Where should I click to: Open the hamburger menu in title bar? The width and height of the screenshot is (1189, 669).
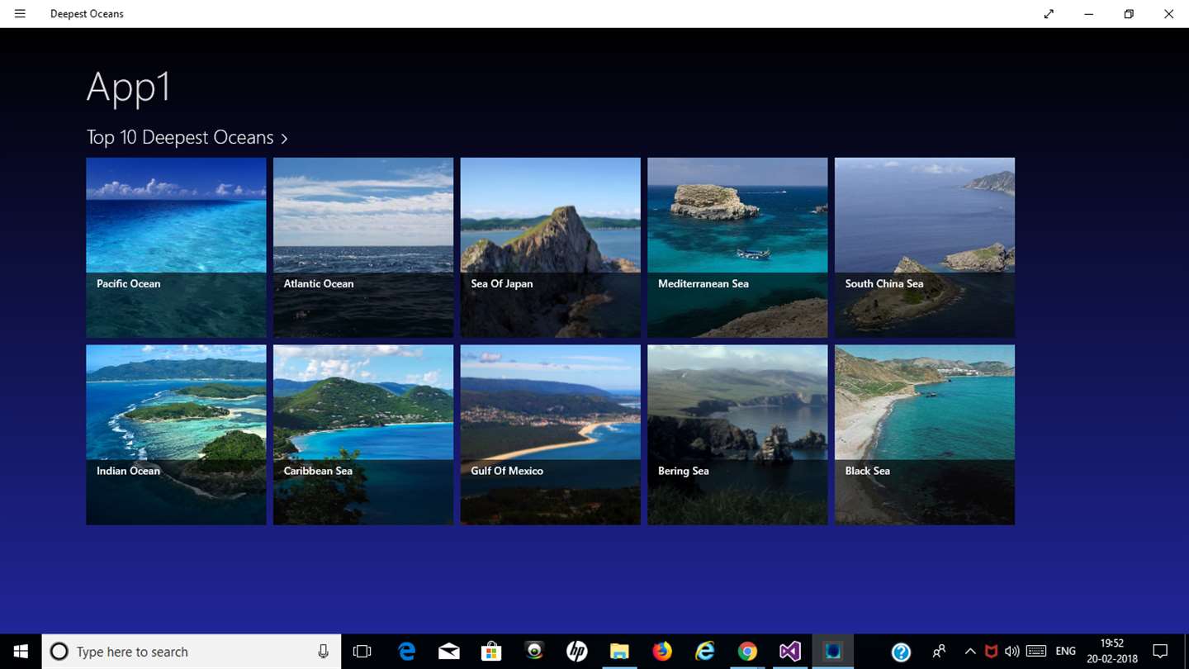click(x=20, y=14)
